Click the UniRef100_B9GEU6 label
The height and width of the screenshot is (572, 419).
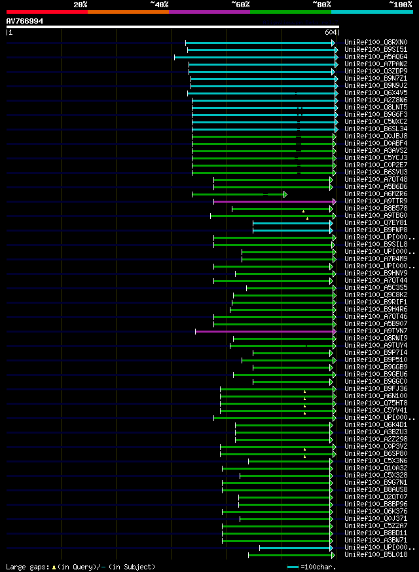tap(376, 375)
